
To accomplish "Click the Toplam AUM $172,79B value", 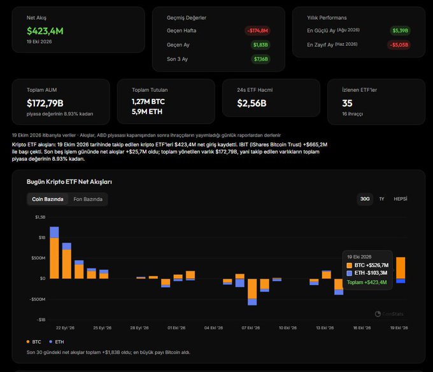I will [x=45, y=103].
